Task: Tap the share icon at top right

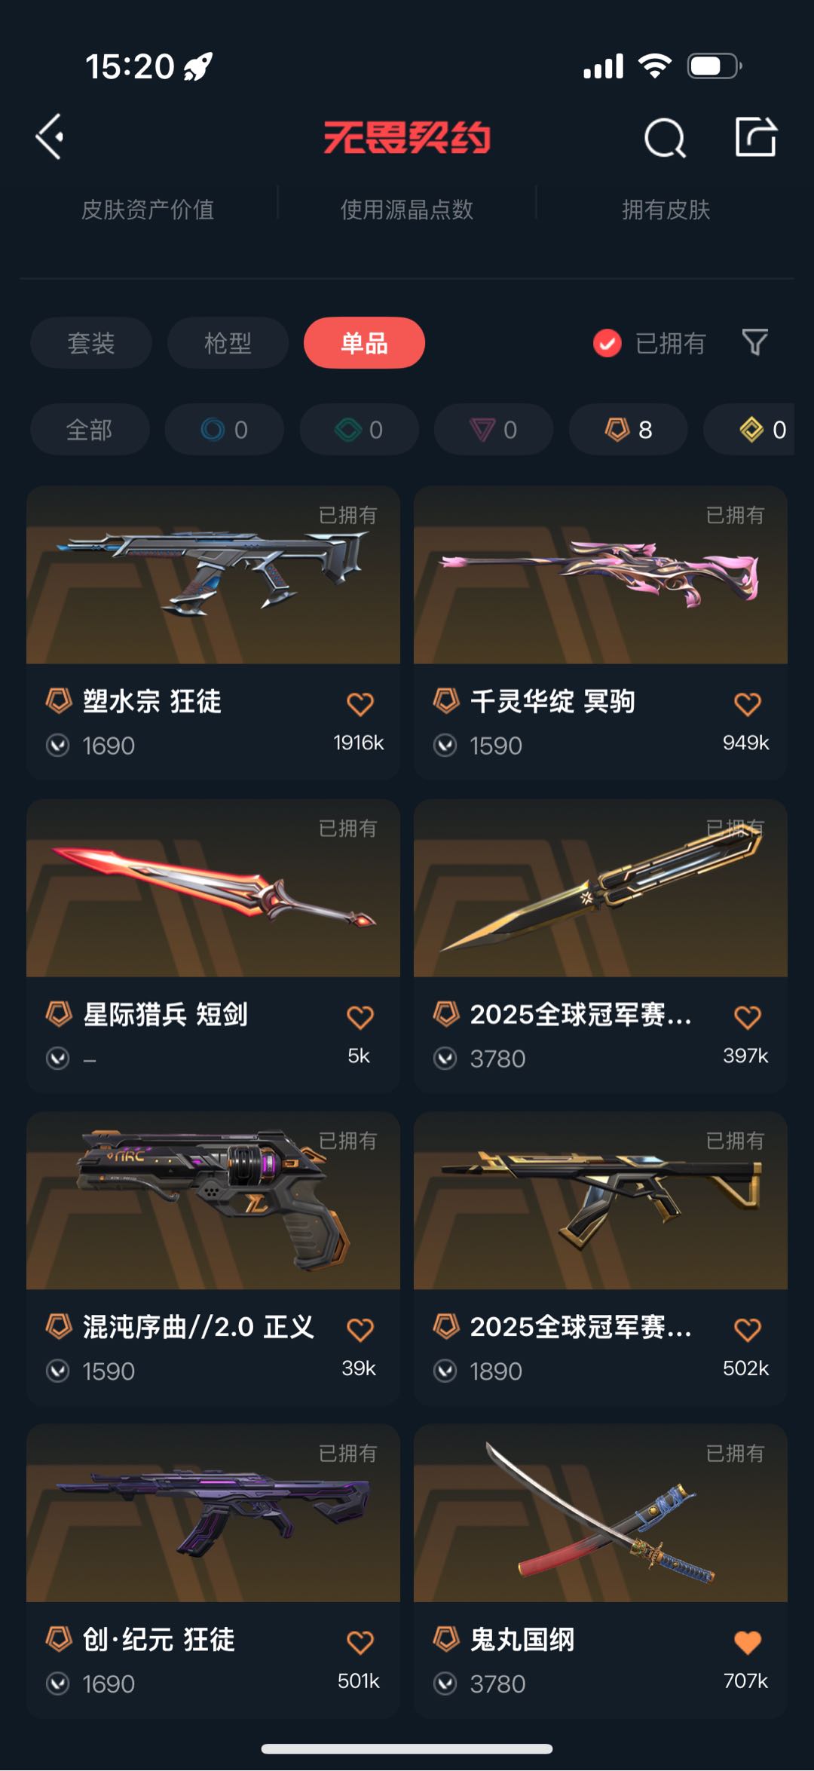Action: coord(755,136)
